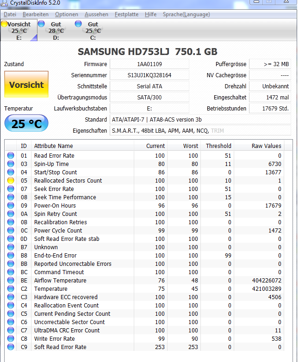
Task: Click the Schnittstelle field Serial ATA
Action: pos(149,86)
